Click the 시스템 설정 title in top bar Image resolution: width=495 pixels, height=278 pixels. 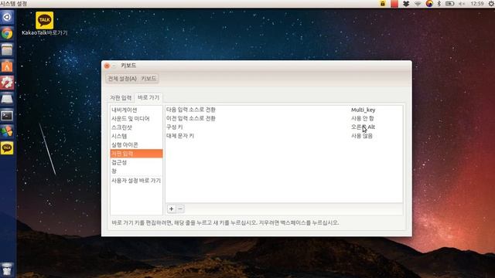14,3
